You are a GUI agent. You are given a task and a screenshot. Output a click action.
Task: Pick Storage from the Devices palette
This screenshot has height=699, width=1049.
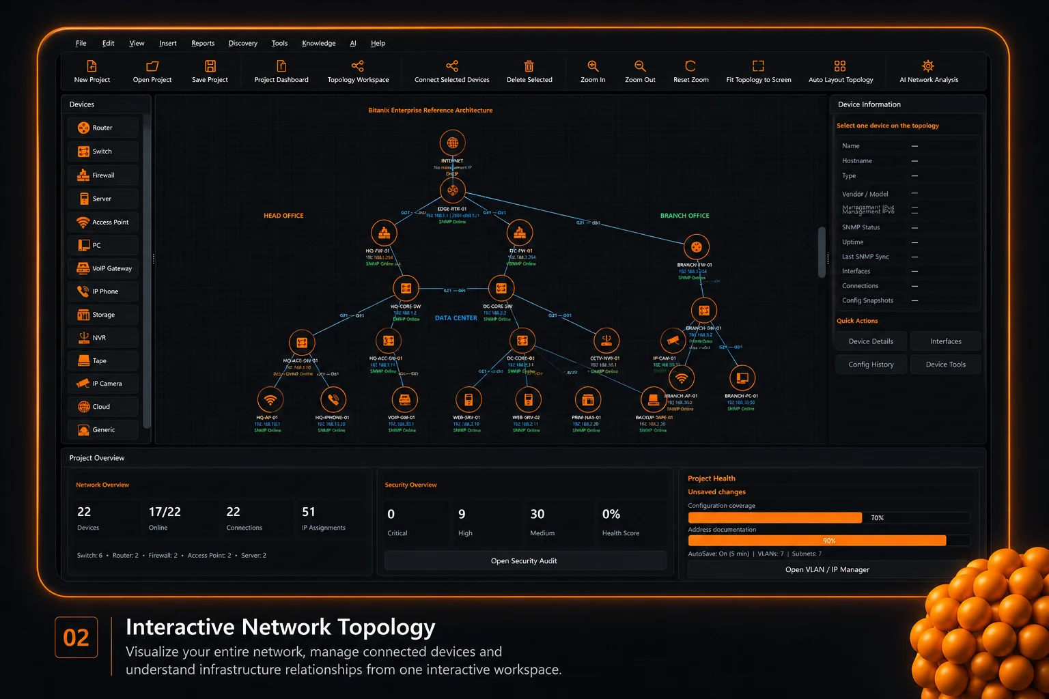[103, 315]
